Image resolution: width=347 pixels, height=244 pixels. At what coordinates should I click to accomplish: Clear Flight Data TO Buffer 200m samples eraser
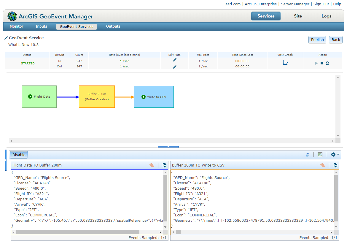[152, 165]
